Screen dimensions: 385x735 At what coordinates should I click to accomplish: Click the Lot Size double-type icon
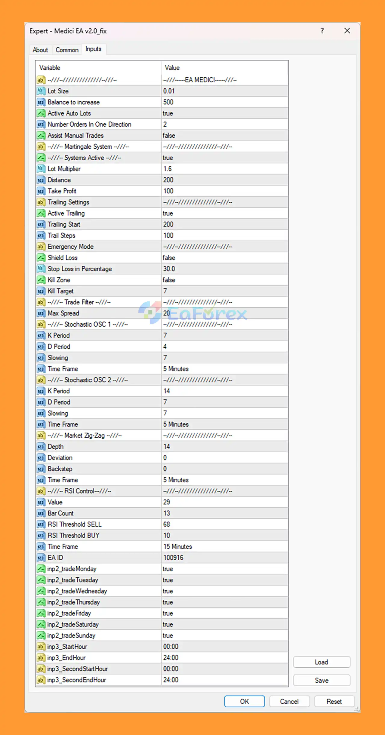tap(41, 91)
